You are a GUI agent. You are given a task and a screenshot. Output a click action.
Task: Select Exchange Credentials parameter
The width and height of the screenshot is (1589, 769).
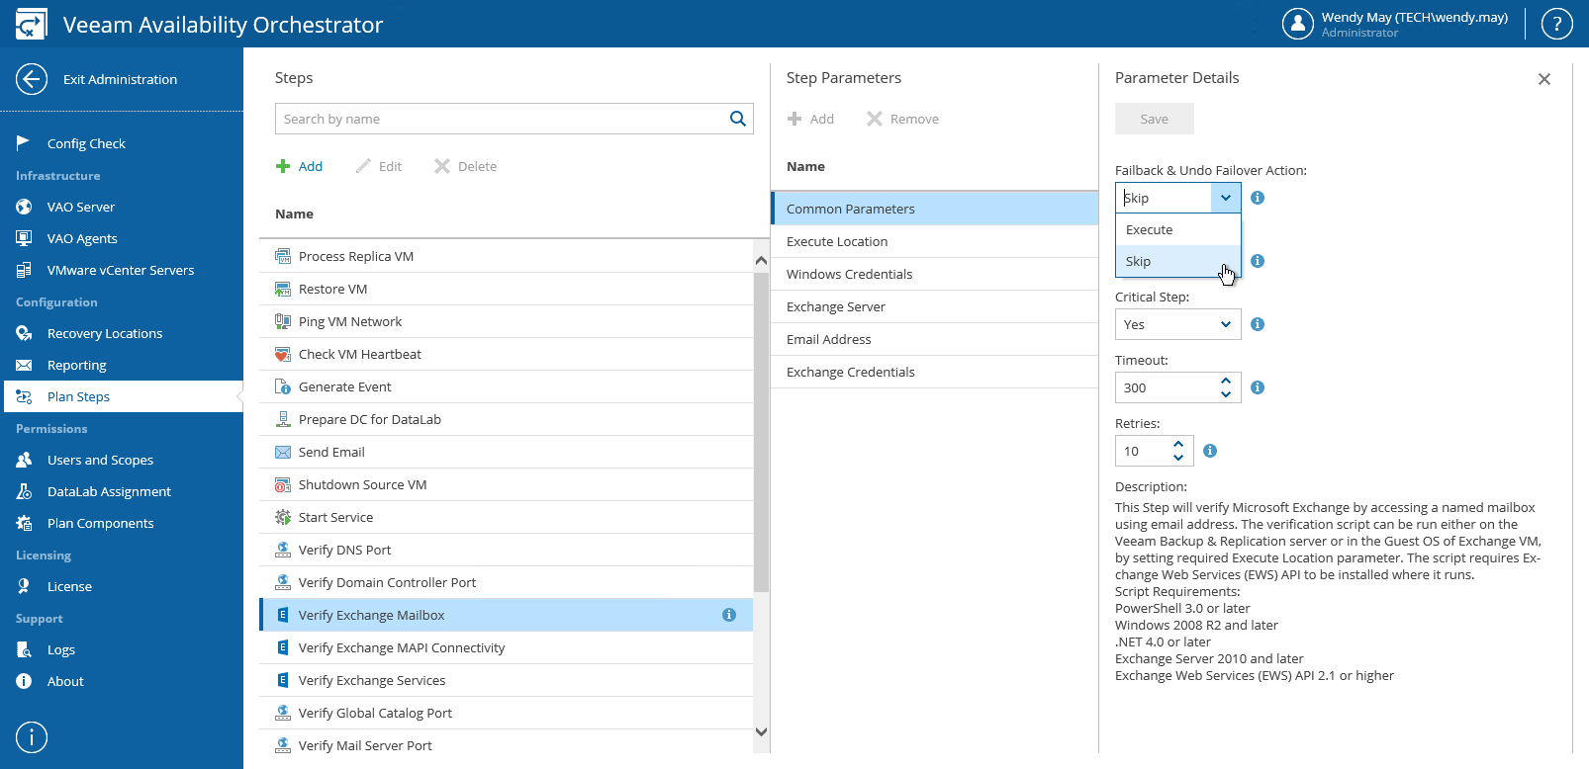[x=935, y=372]
